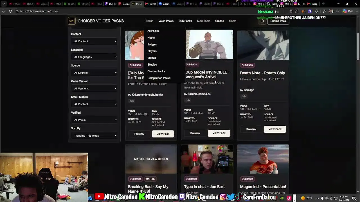Image resolution: width=360 pixels, height=202 pixels.
Task: Expand the Source filter dropdown
Action: pyautogui.click(x=95, y=73)
